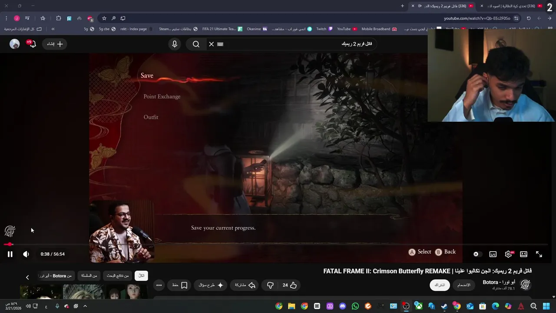
Task: Dislike the video with the thumbs-down icon
Action: [x=270, y=285]
